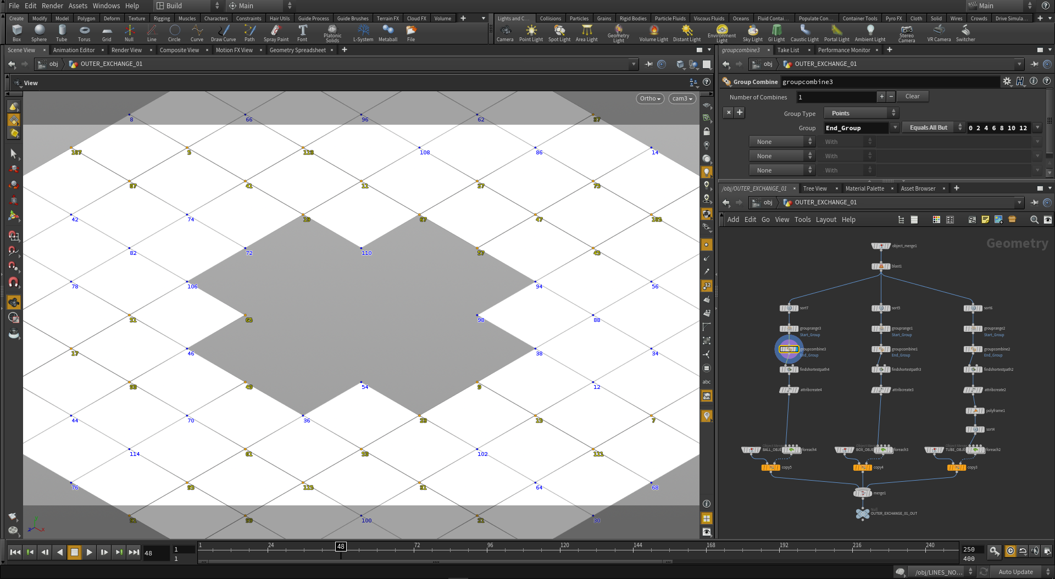Toggle display points in viewport toolbar
The image size is (1055, 579).
pos(707,244)
